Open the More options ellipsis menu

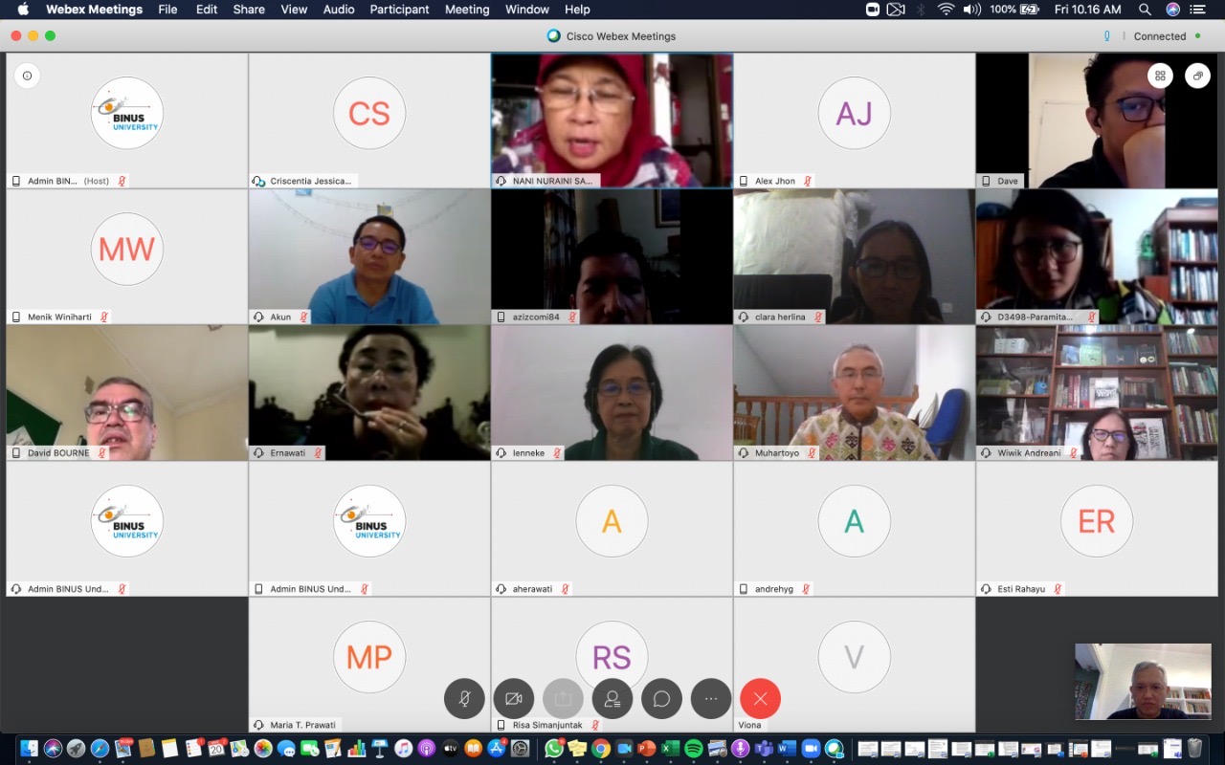[711, 699]
